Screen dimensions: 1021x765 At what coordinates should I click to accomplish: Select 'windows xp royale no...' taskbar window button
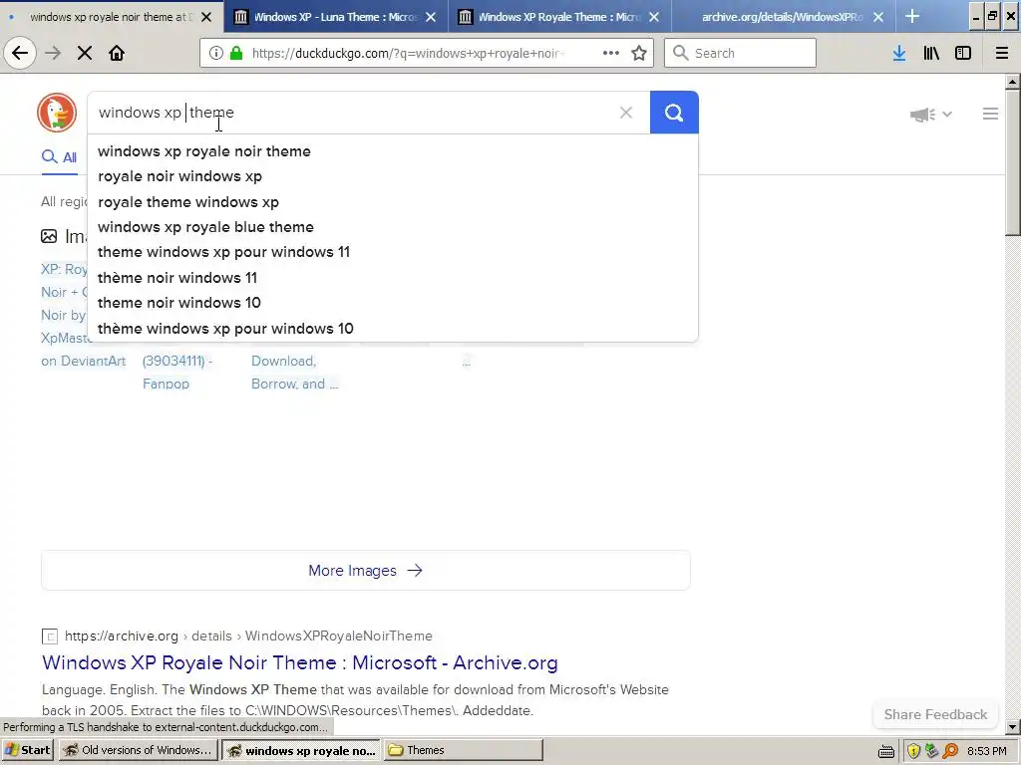pyautogui.click(x=300, y=750)
